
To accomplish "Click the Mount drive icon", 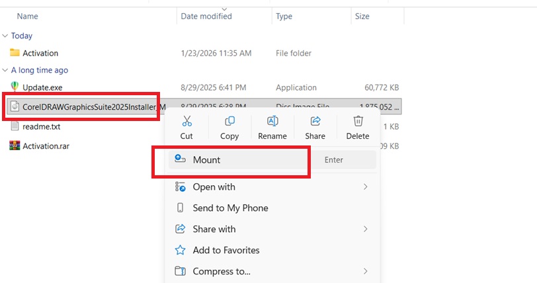I will 180,159.
